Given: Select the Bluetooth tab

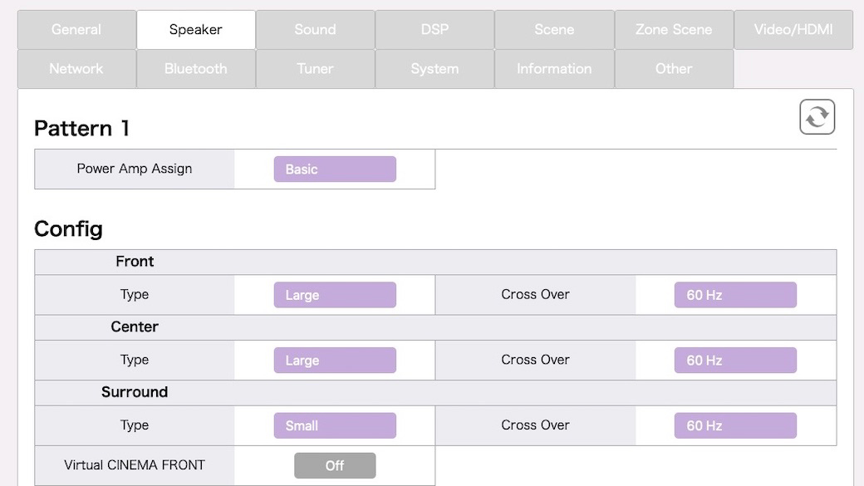Looking at the screenshot, I should (x=195, y=69).
